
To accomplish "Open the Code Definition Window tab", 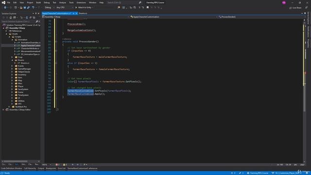I will pyautogui.click(x=12, y=169).
